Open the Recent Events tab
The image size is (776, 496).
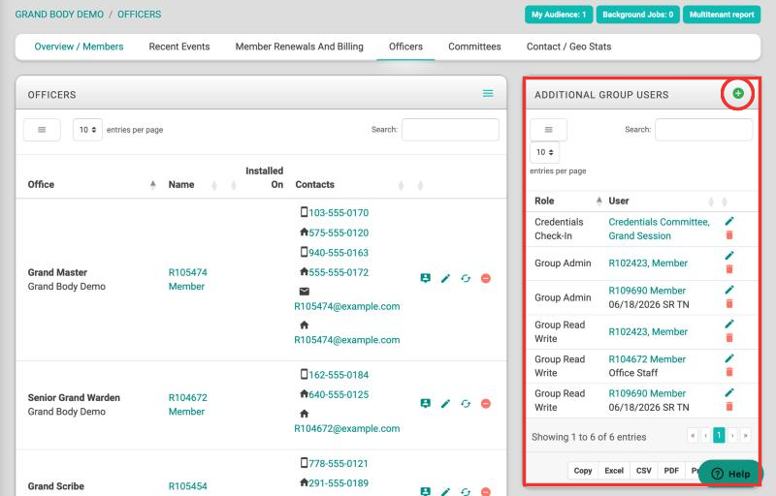click(x=179, y=46)
